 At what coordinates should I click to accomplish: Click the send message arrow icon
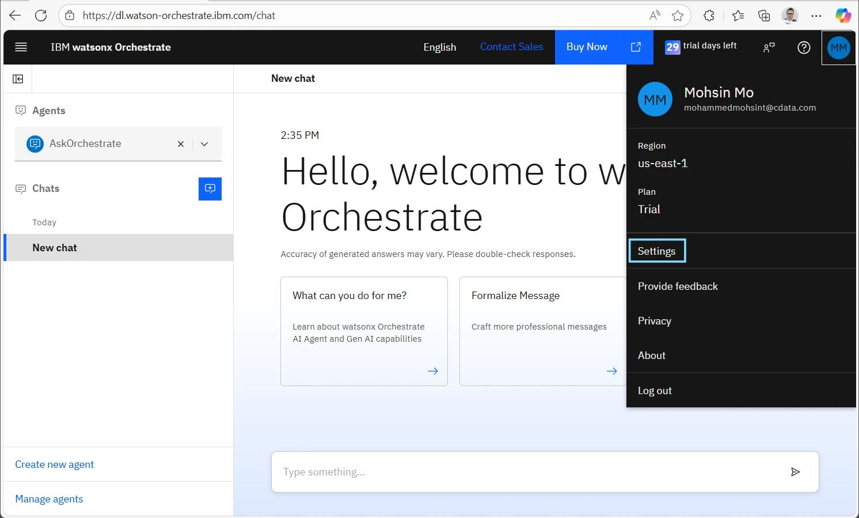tap(795, 472)
